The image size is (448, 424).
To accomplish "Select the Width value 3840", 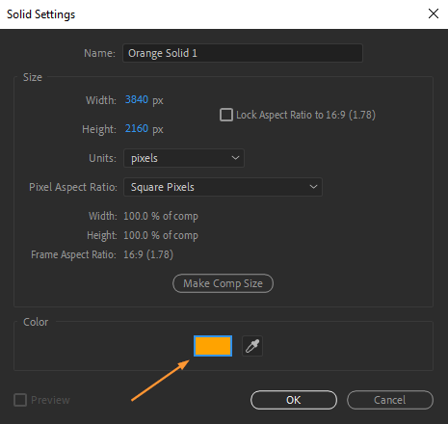I will 137,99.
